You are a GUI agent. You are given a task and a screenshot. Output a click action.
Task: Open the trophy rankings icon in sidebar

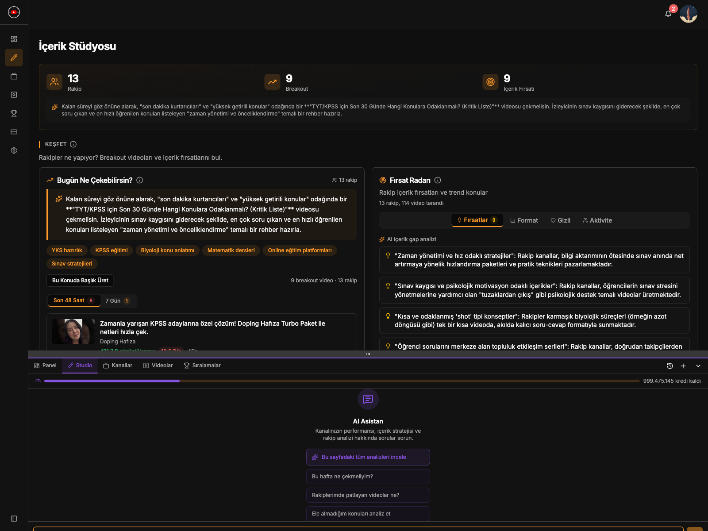pyautogui.click(x=14, y=113)
